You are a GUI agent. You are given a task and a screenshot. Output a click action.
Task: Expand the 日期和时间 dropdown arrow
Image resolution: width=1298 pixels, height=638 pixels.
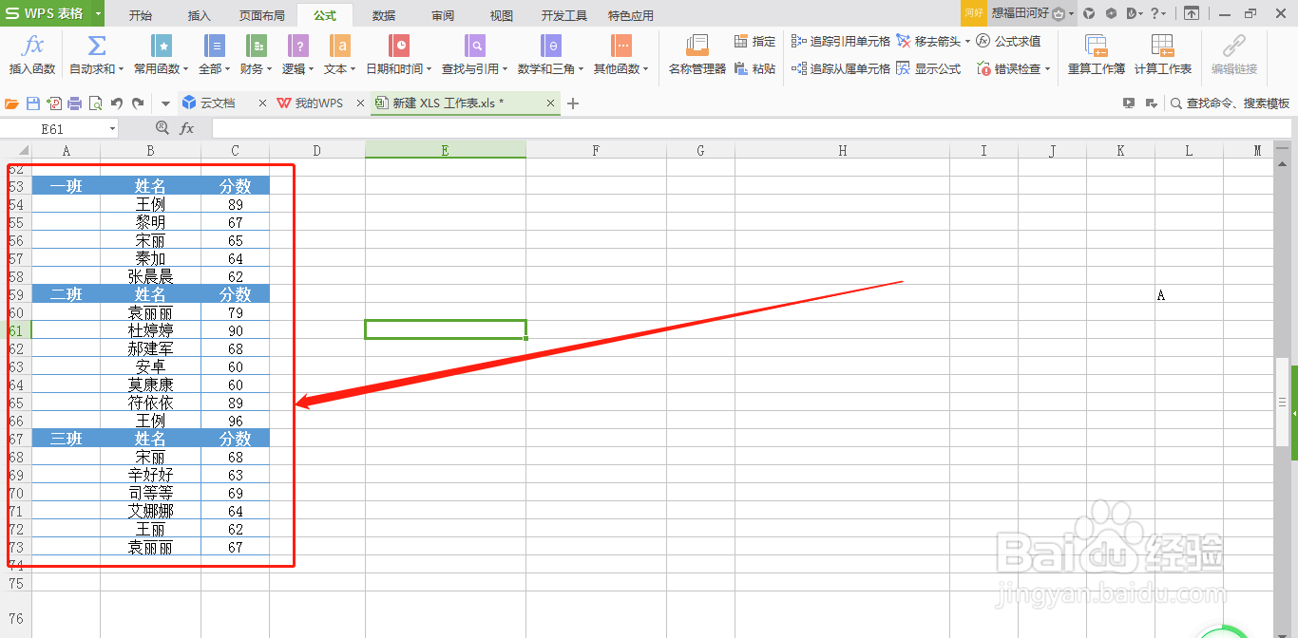pos(429,69)
